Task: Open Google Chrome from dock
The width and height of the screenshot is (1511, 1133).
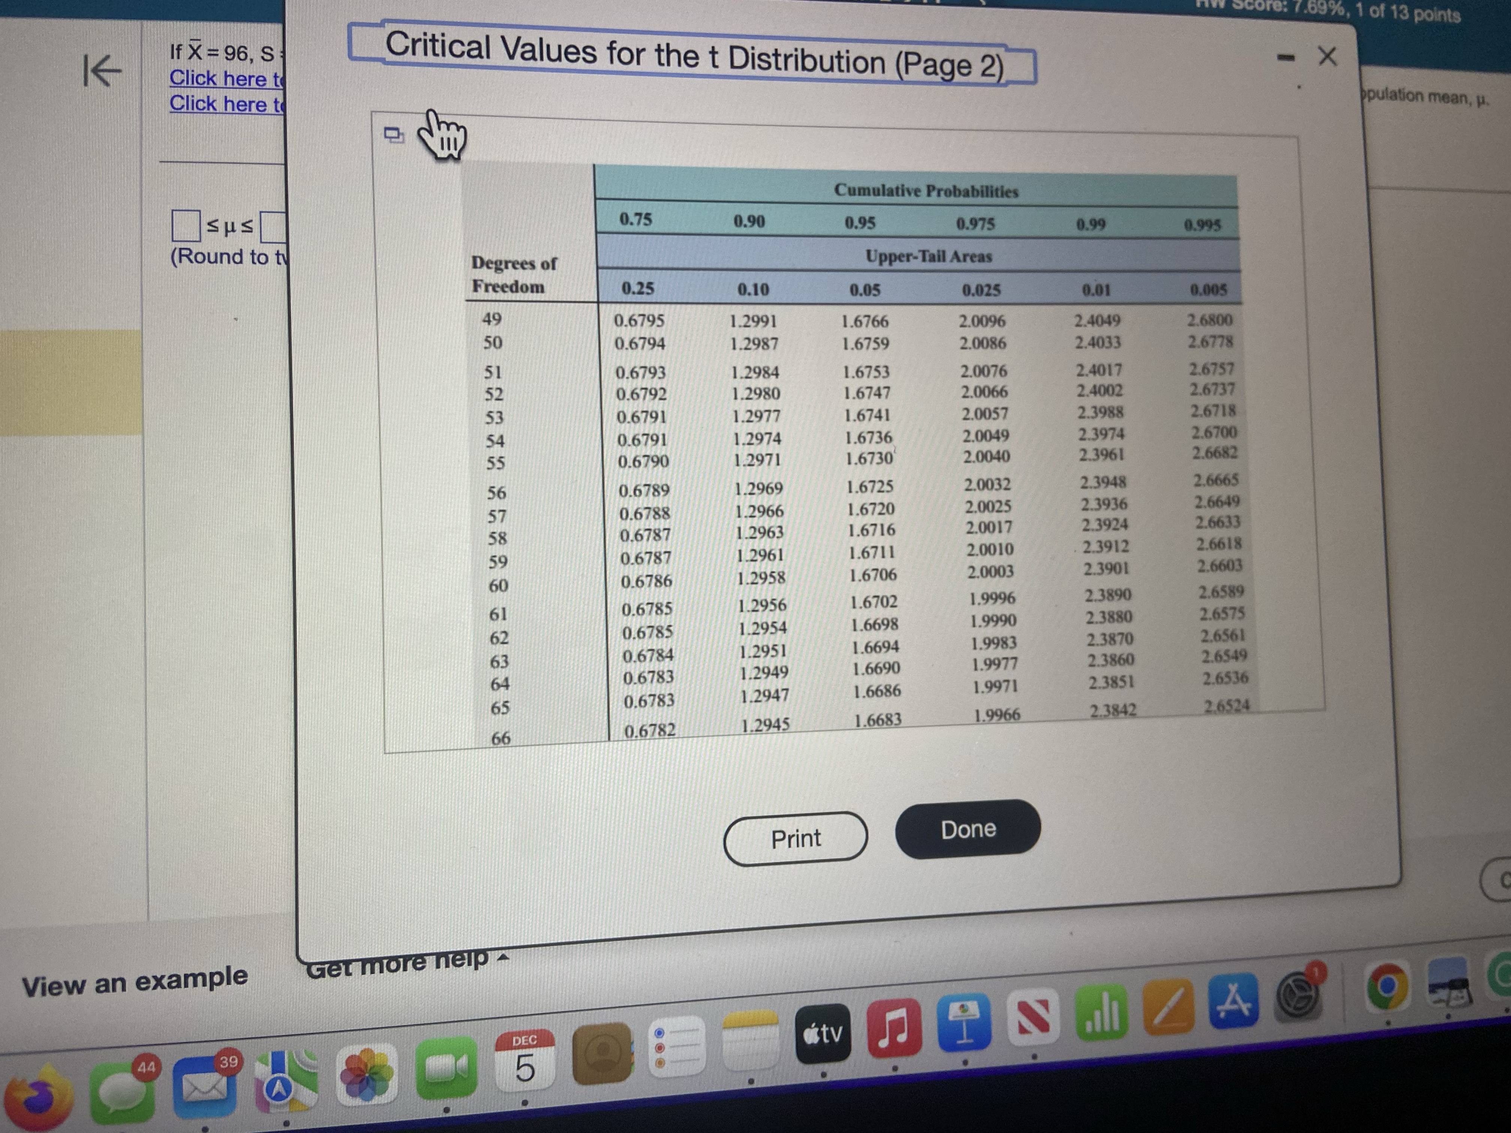Action: [1387, 987]
